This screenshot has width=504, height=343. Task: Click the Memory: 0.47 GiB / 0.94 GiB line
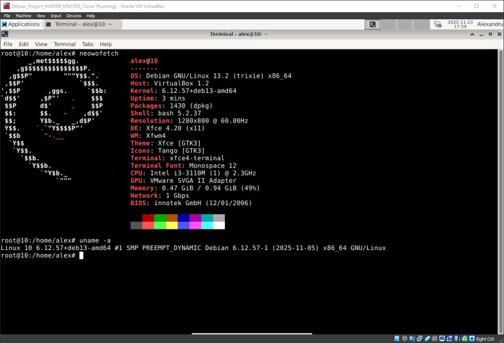click(x=195, y=188)
